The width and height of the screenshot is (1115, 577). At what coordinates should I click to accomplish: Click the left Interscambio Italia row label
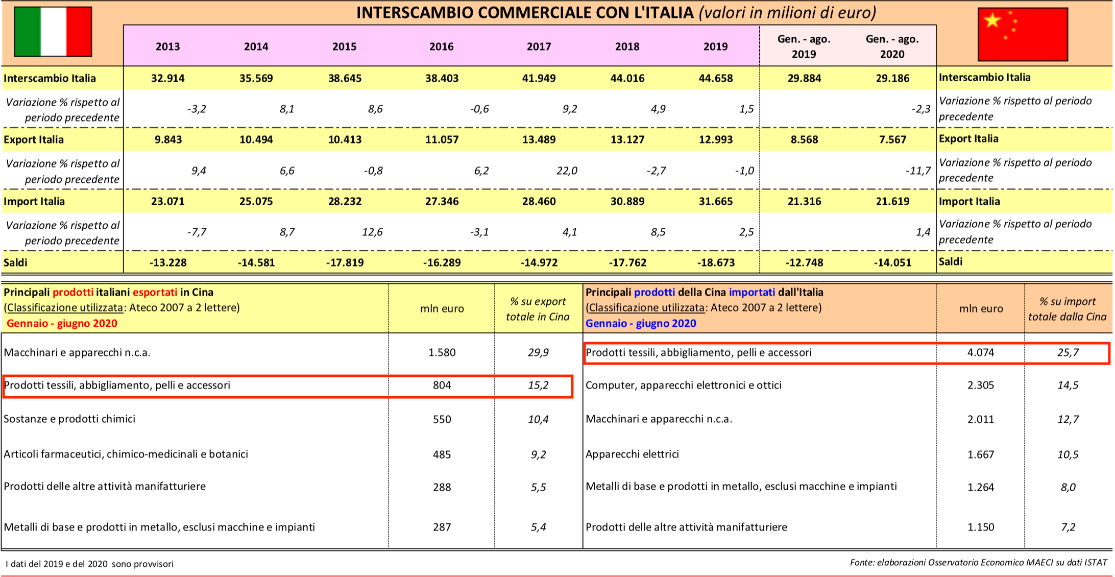point(50,78)
